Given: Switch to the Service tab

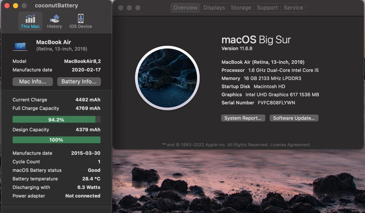Looking at the screenshot, I should (293, 8).
